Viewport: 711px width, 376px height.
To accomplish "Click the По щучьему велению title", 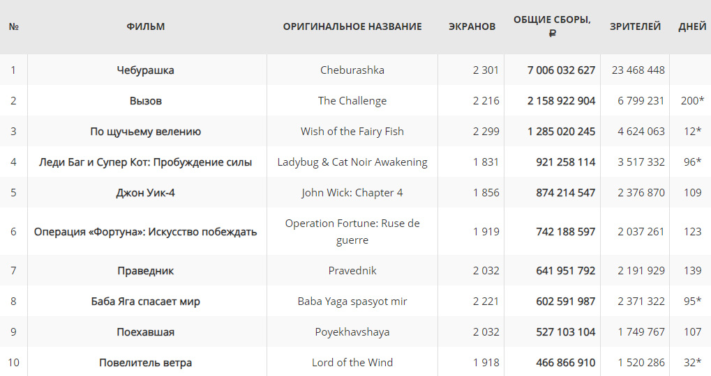I will click(x=145, y=132).
